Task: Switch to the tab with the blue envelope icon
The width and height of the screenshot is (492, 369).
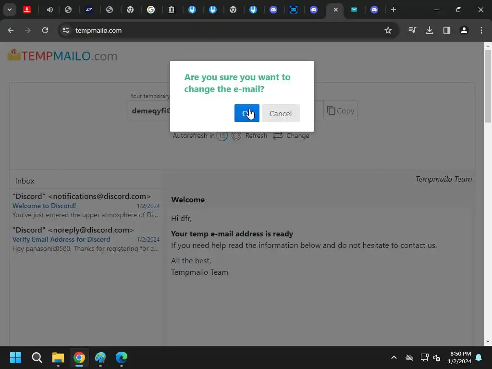Action: coord(294,10)
